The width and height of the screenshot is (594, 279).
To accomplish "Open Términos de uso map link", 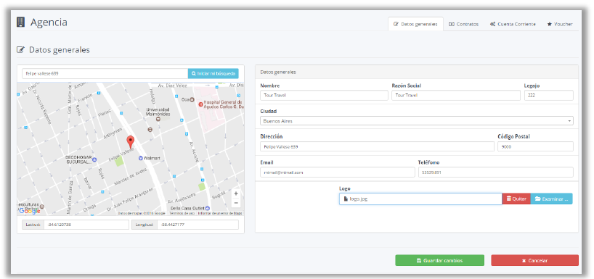I will [182, 213].
